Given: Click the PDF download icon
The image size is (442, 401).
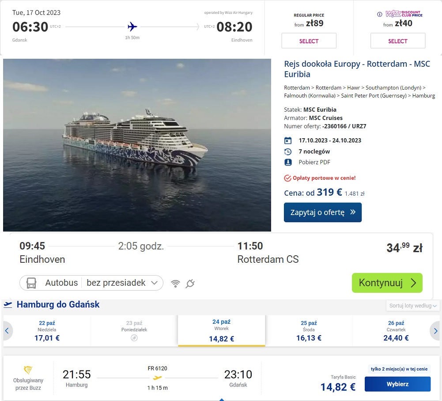Looking at the screenshot, I should coord(288,163).
